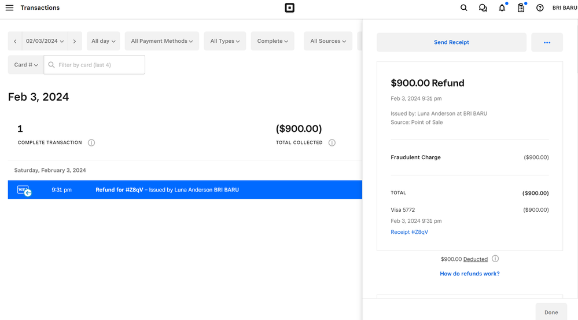Open the messages chat icon

483,8
